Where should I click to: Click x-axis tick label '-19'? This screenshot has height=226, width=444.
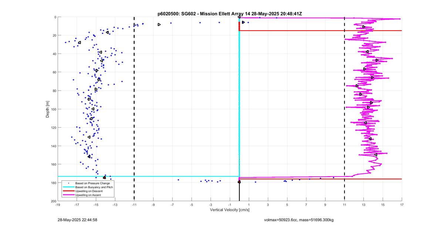pyautogui.click(x=57, y=205)
